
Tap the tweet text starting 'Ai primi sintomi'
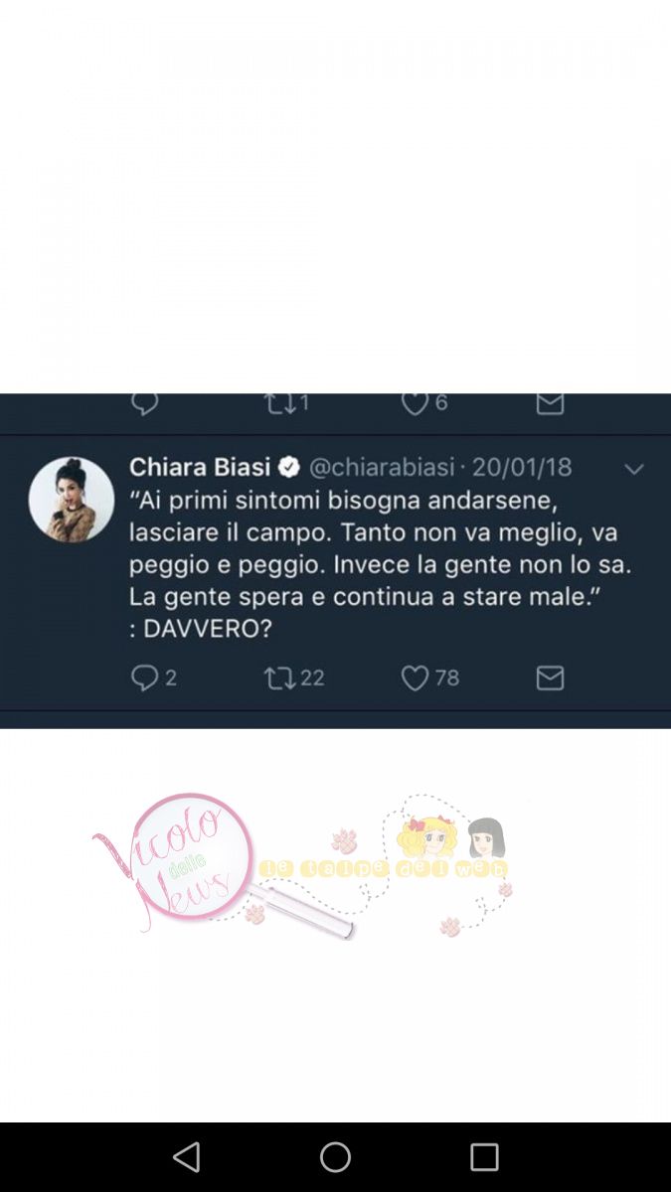(380, 563)
